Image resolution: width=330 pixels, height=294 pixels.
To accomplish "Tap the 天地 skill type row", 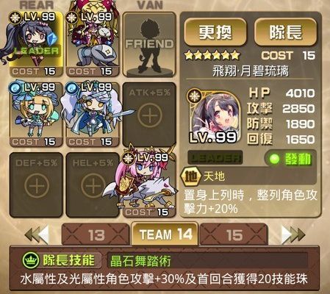I will (248, 176).
